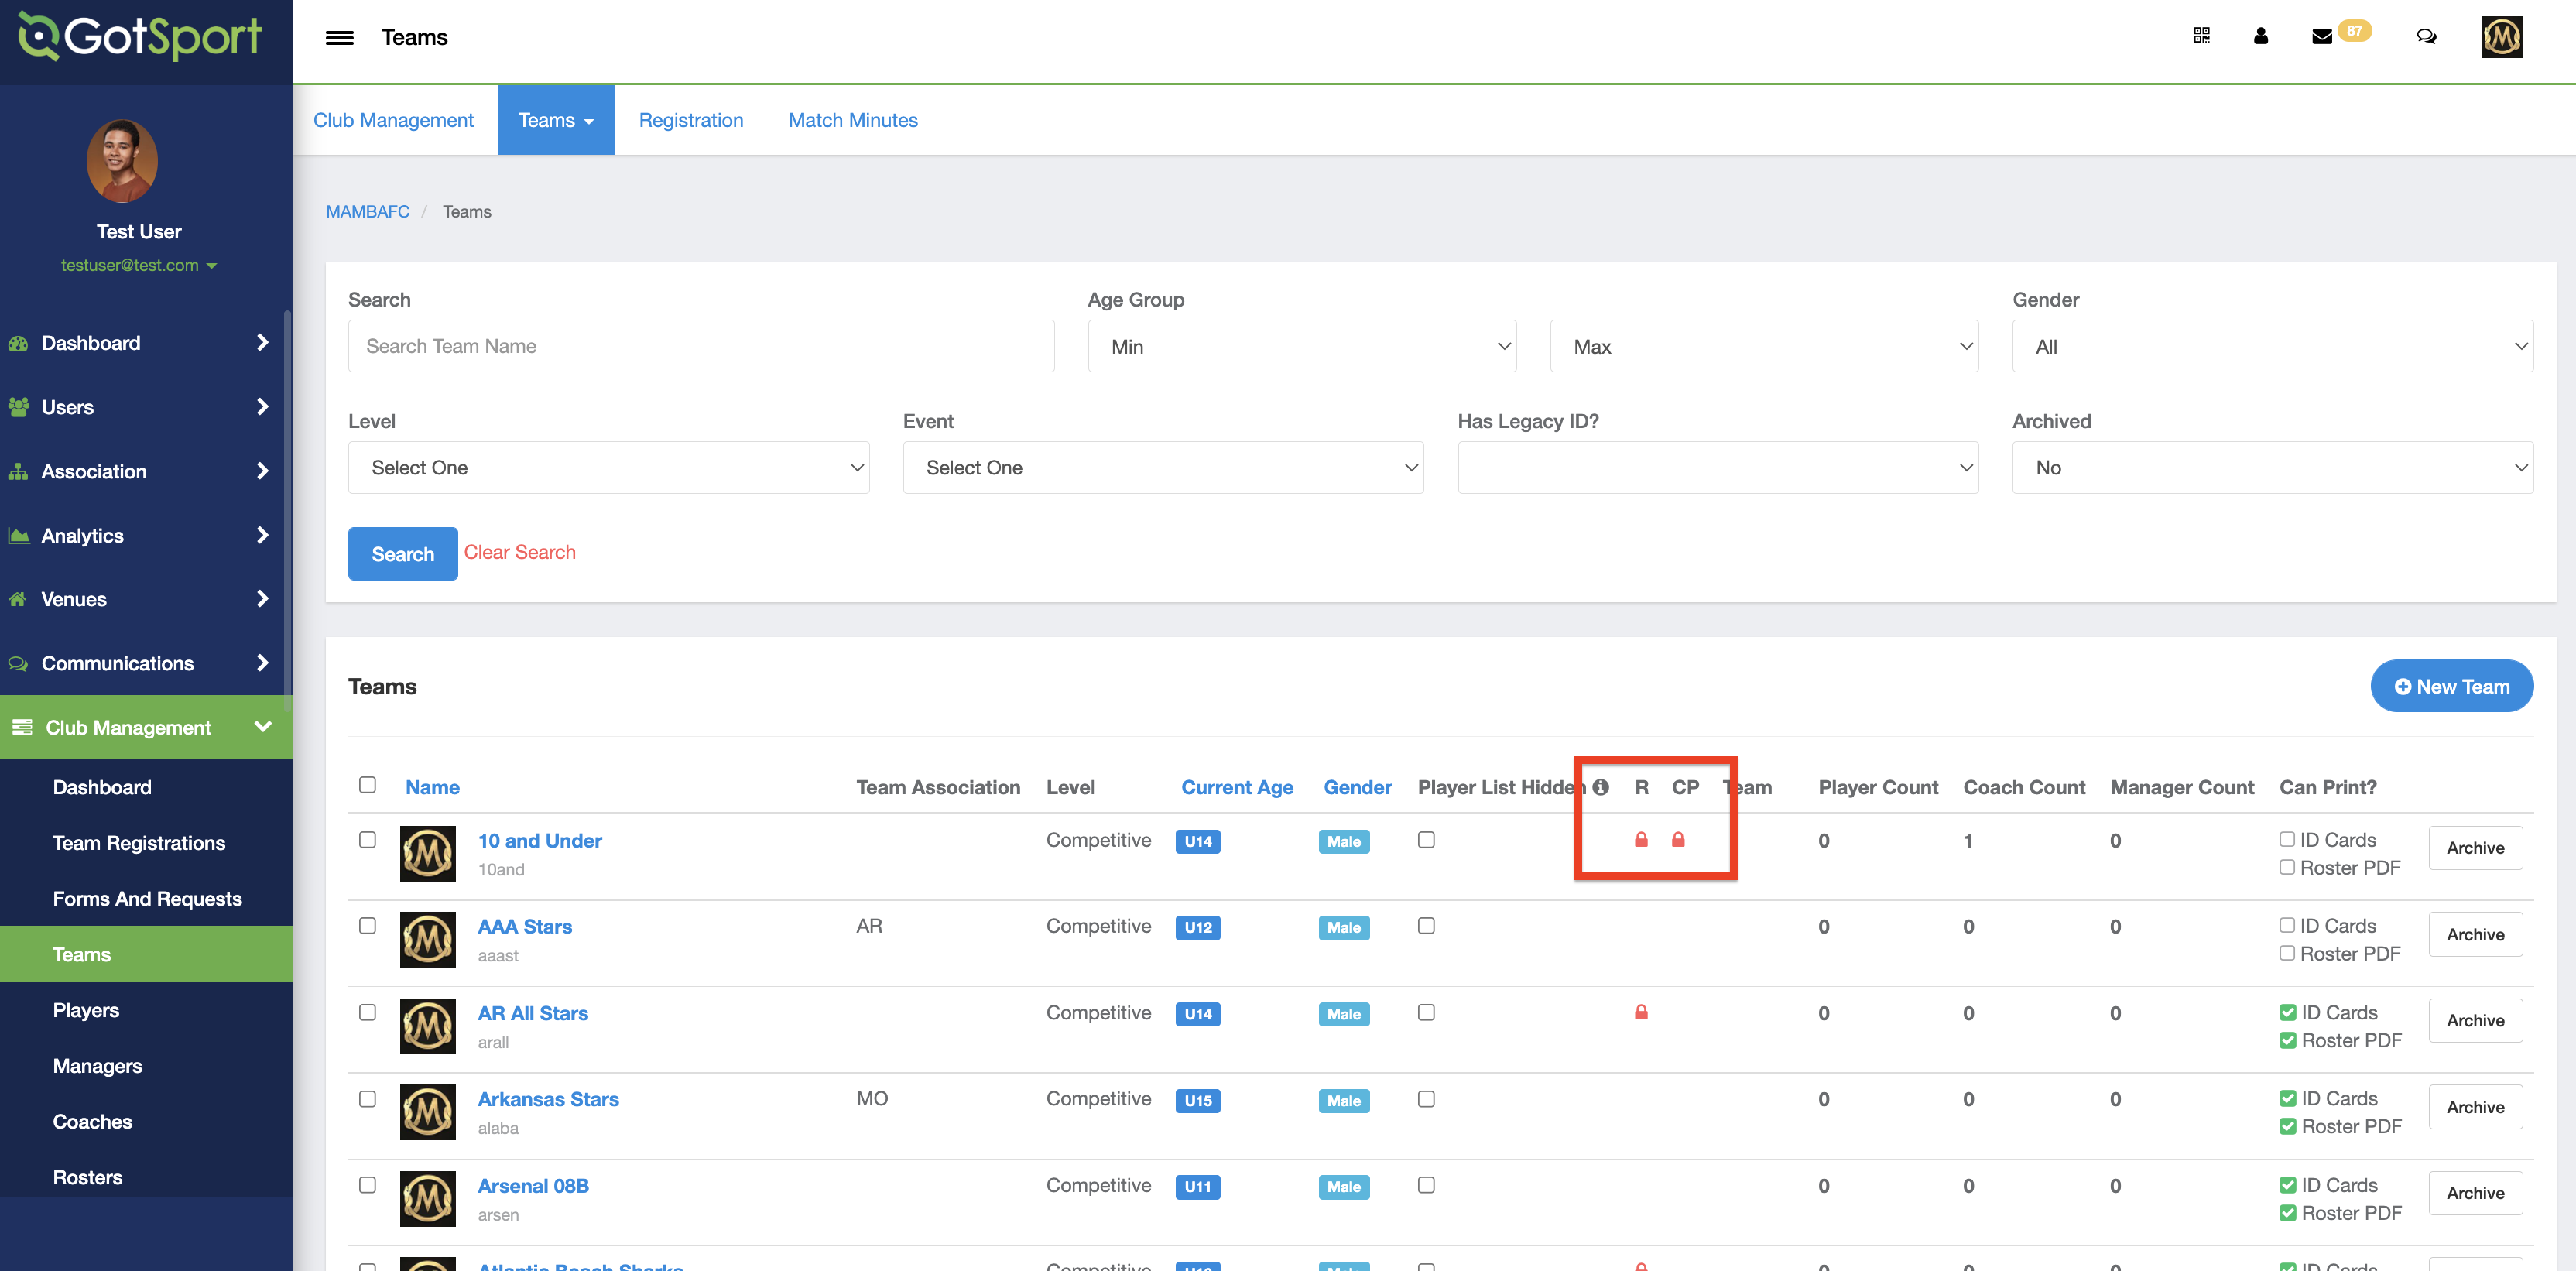Viewport: 2576px width, 1271px height.
Task: Switch to the Match Minutes tab
Action: [x=853, y=120]
